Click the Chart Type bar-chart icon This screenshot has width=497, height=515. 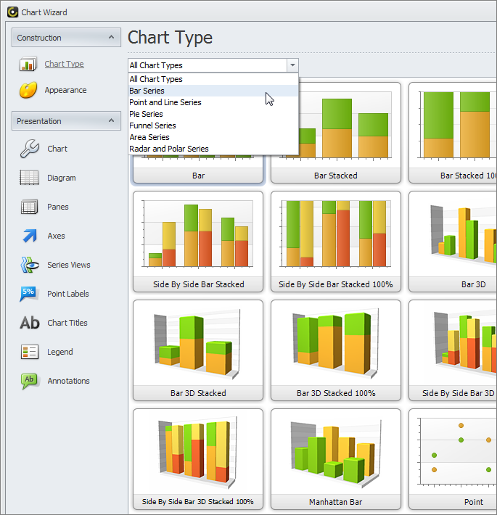click(29, 65)
